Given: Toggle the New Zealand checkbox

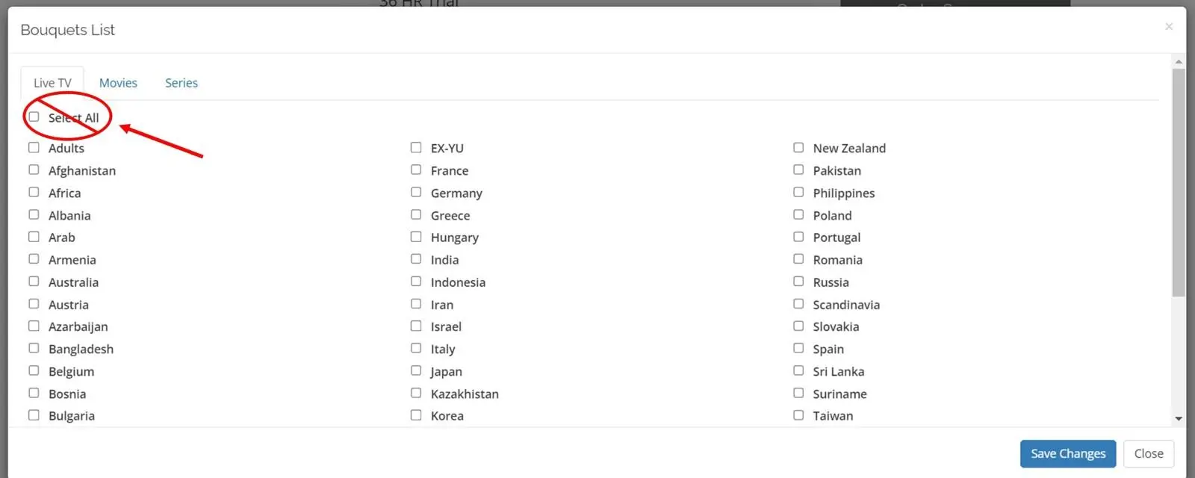Looking at the screenshot, I should [x=798, y=147].
